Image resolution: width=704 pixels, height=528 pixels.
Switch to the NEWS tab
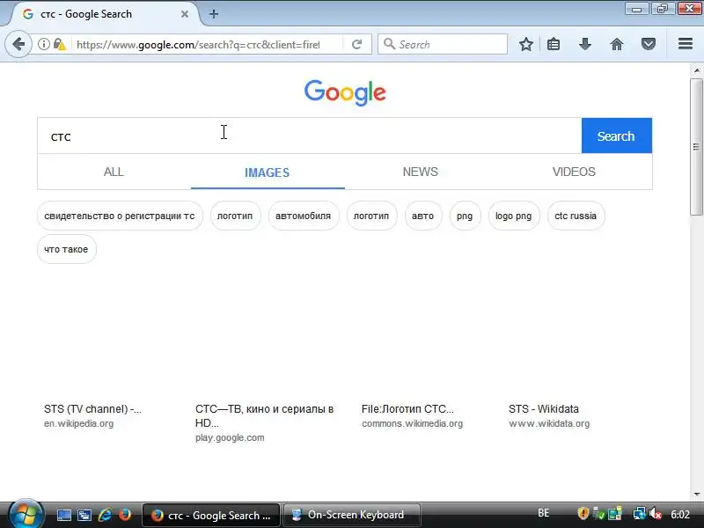pyautogui.click(x=421, y=172)
